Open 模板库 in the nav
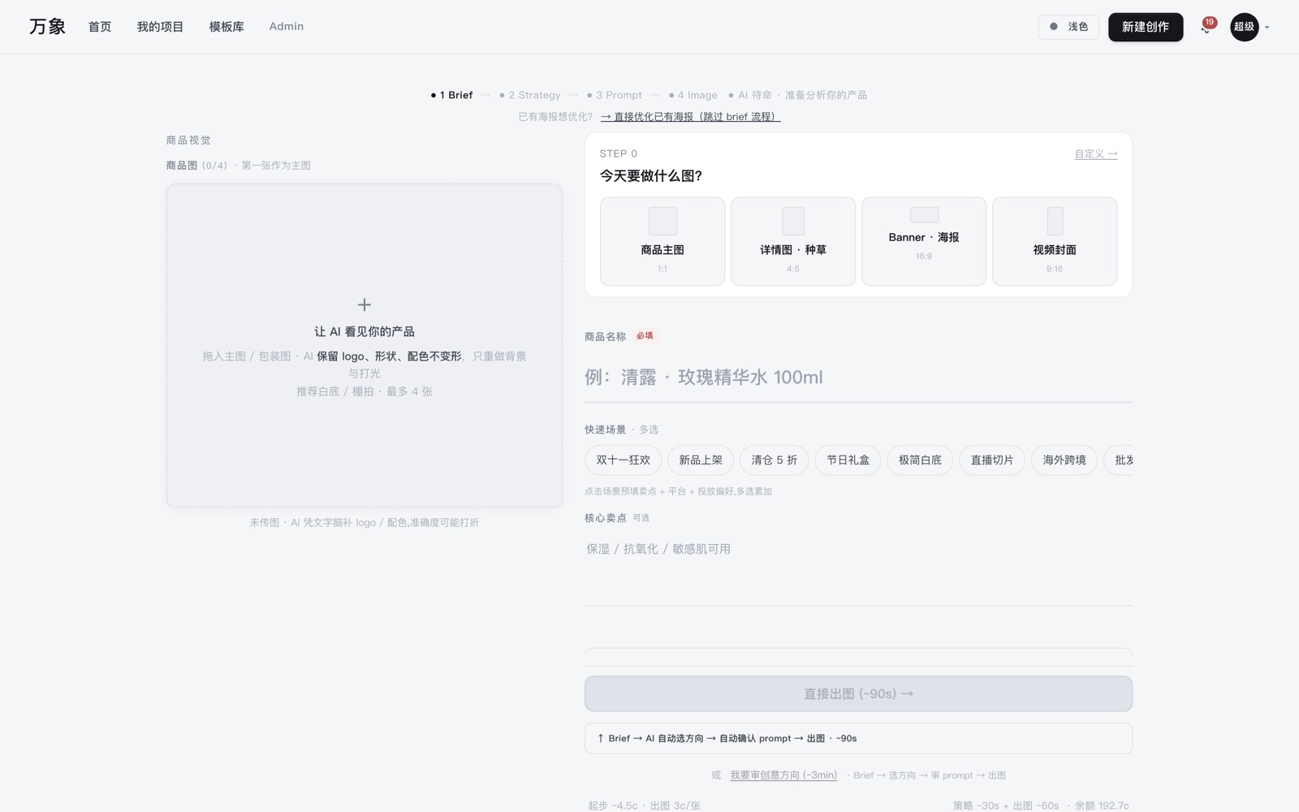The width and height of the screenshot is (1299, 812). point(227,27)
